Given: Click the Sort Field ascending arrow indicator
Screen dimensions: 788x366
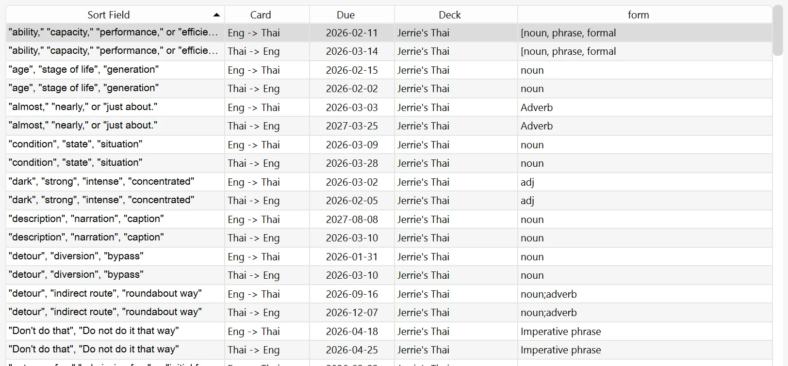Looking at the screenshot, I should click(x=216, y=15).
